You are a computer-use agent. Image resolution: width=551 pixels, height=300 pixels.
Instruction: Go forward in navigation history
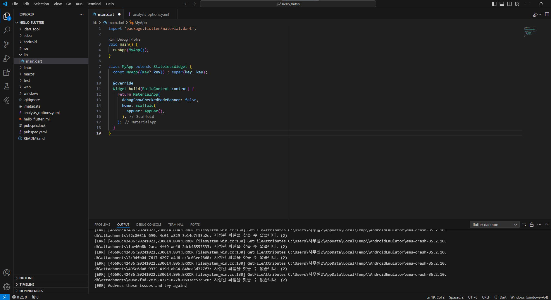(x=194, y=4)
